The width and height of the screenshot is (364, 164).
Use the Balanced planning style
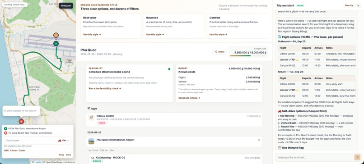(155, 35)
